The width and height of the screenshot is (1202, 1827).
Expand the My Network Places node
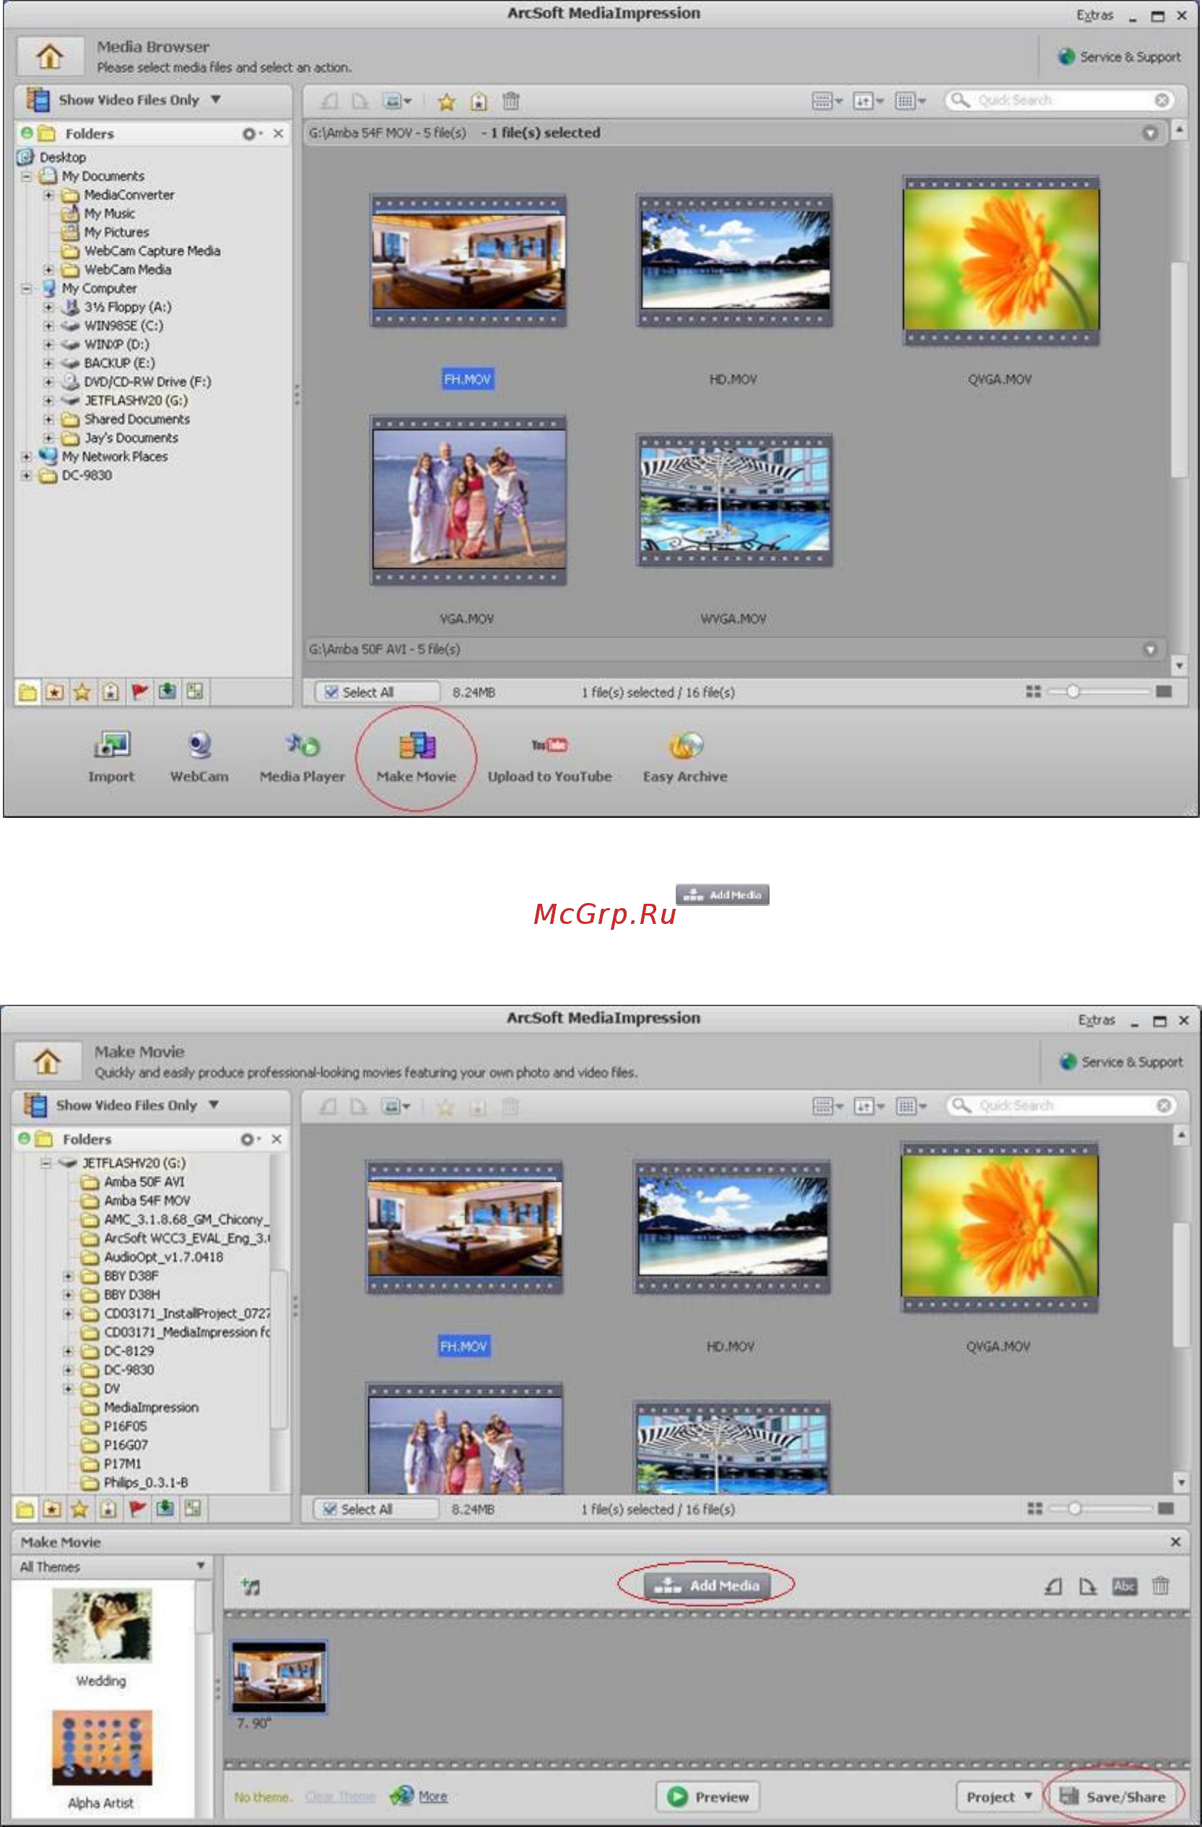[27, 457]
